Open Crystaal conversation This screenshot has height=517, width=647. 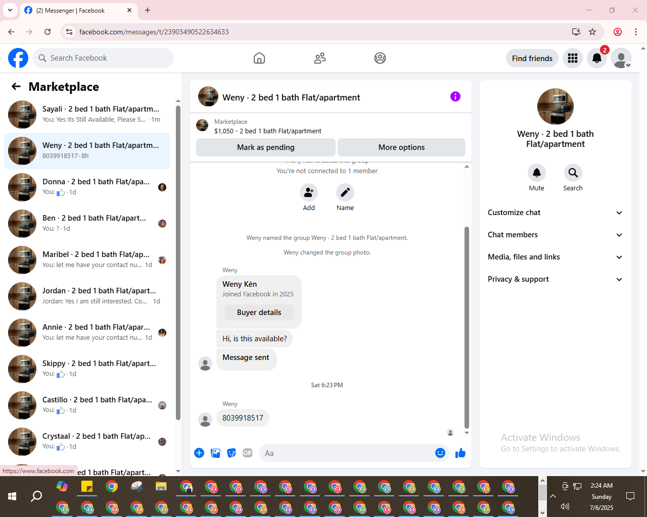87,442
